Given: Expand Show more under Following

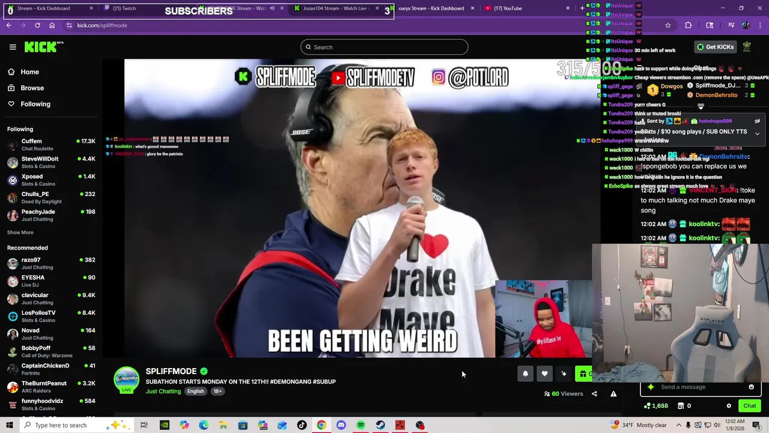Looking at the screenshot, I should [20, 232].
